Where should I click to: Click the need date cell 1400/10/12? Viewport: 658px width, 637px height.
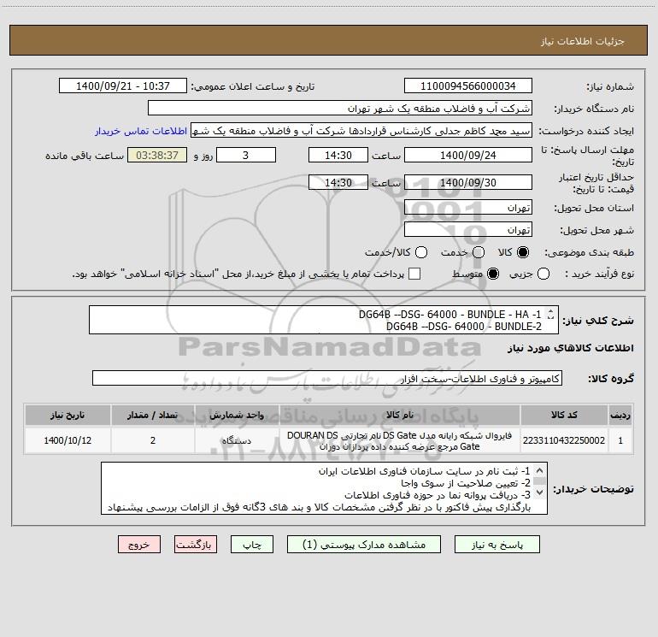(x=68, y=440)
